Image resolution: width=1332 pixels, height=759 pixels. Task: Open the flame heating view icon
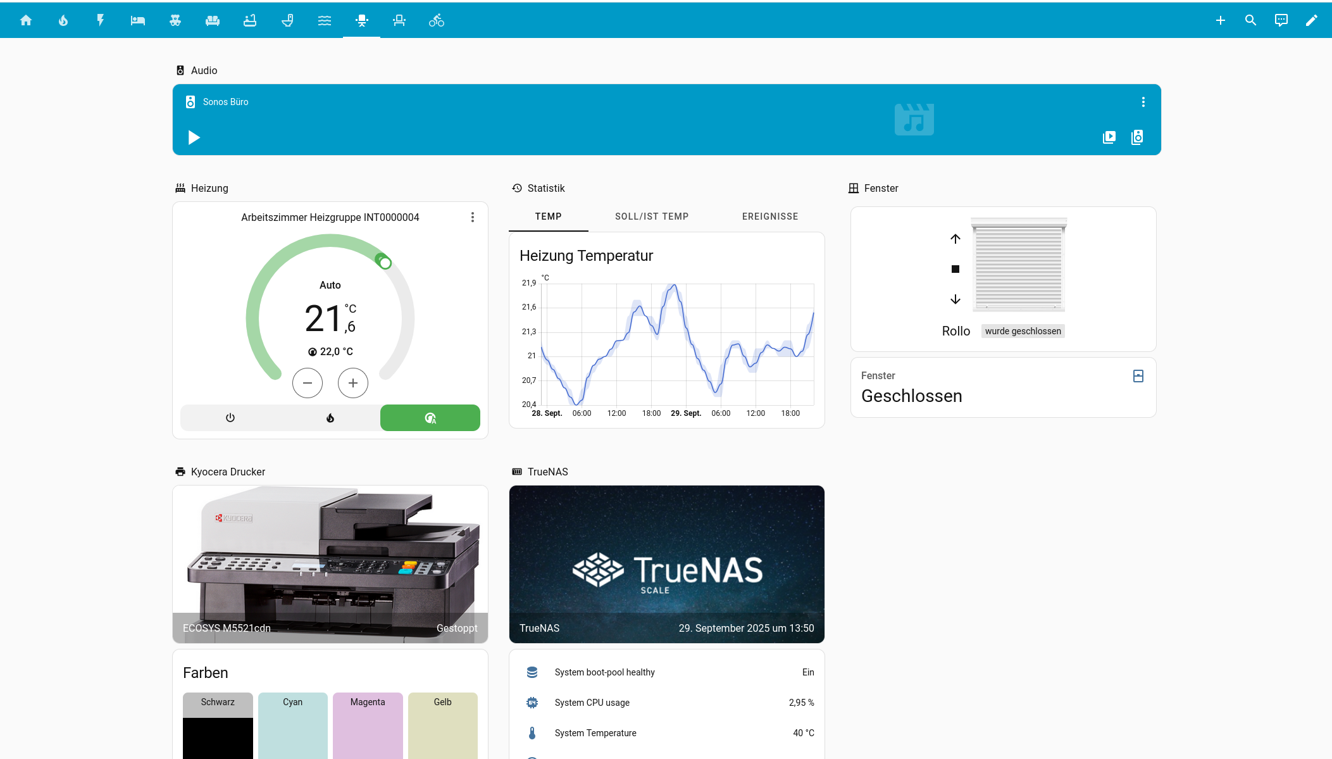coord(63,20)
